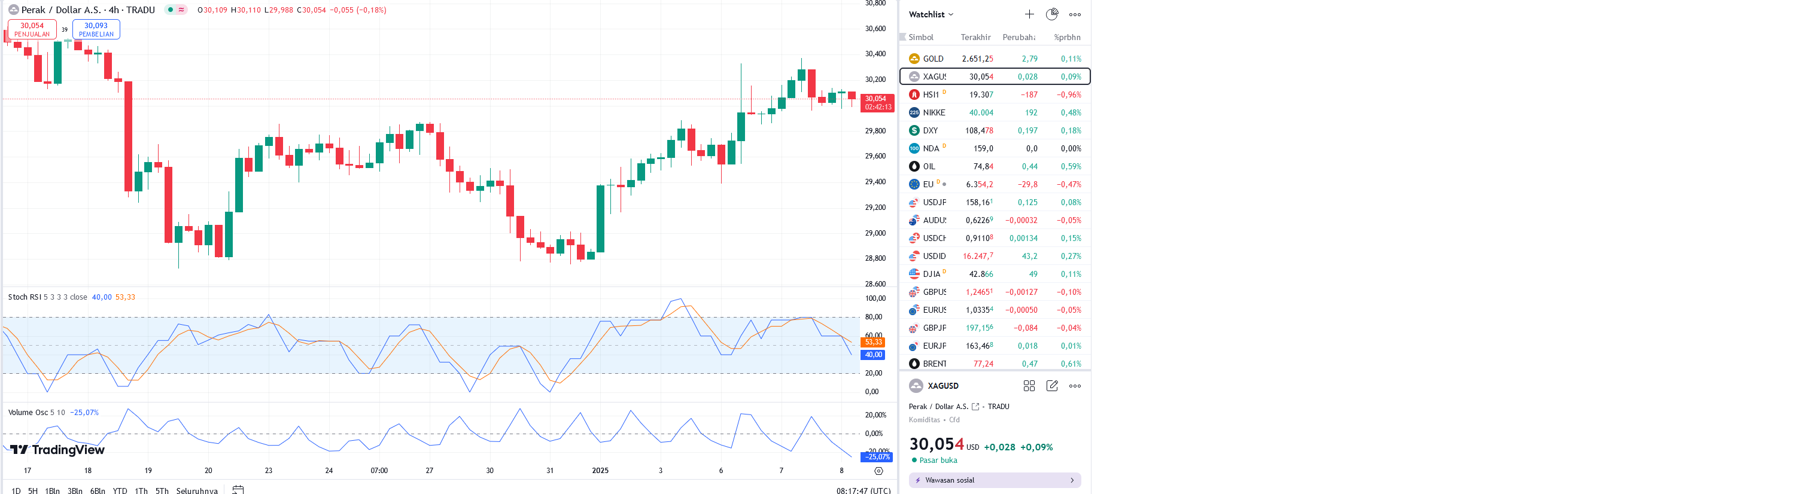This screenshot has width=1806, height=494.
Task: Open chart settings gear on the time axis
Action: [x=878, y=471]
